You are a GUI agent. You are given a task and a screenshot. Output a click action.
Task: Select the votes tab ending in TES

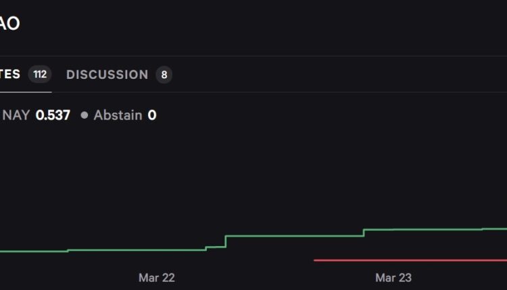click(11, 74)
